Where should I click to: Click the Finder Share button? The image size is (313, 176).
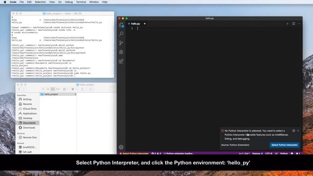click(x=82, y=89)
